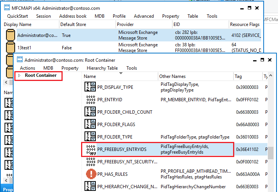Click the Root Container window title icon
This screenshot has width=278, height=192.
(20, 59)
